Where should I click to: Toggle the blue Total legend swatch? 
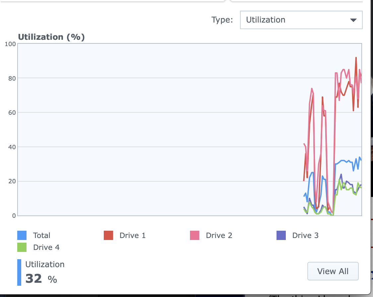click(x=22, y=235)
